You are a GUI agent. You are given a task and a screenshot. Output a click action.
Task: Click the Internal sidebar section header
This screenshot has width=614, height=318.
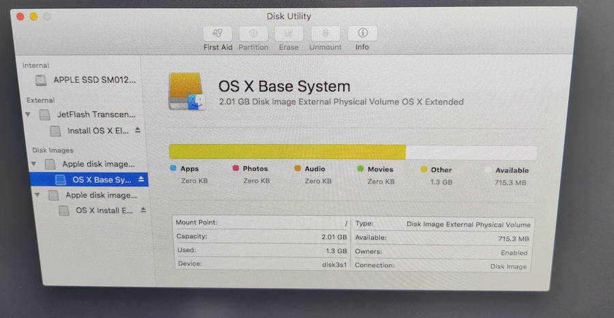(x=35, y=66)
